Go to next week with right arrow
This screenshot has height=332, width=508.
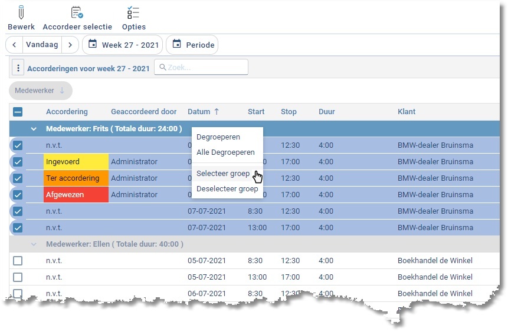point(70,45)
